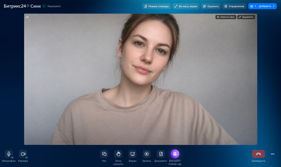Open the chat panel
The image size is (281, 167).
coord(104,154)
